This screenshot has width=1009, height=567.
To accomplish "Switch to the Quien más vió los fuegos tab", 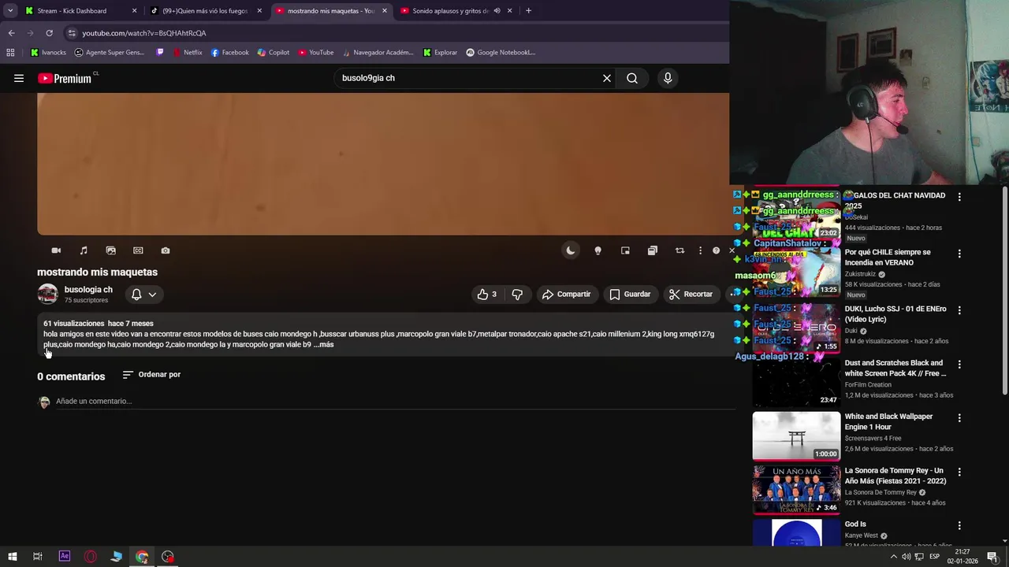I will pyautogui.click(x=205, y=11).
